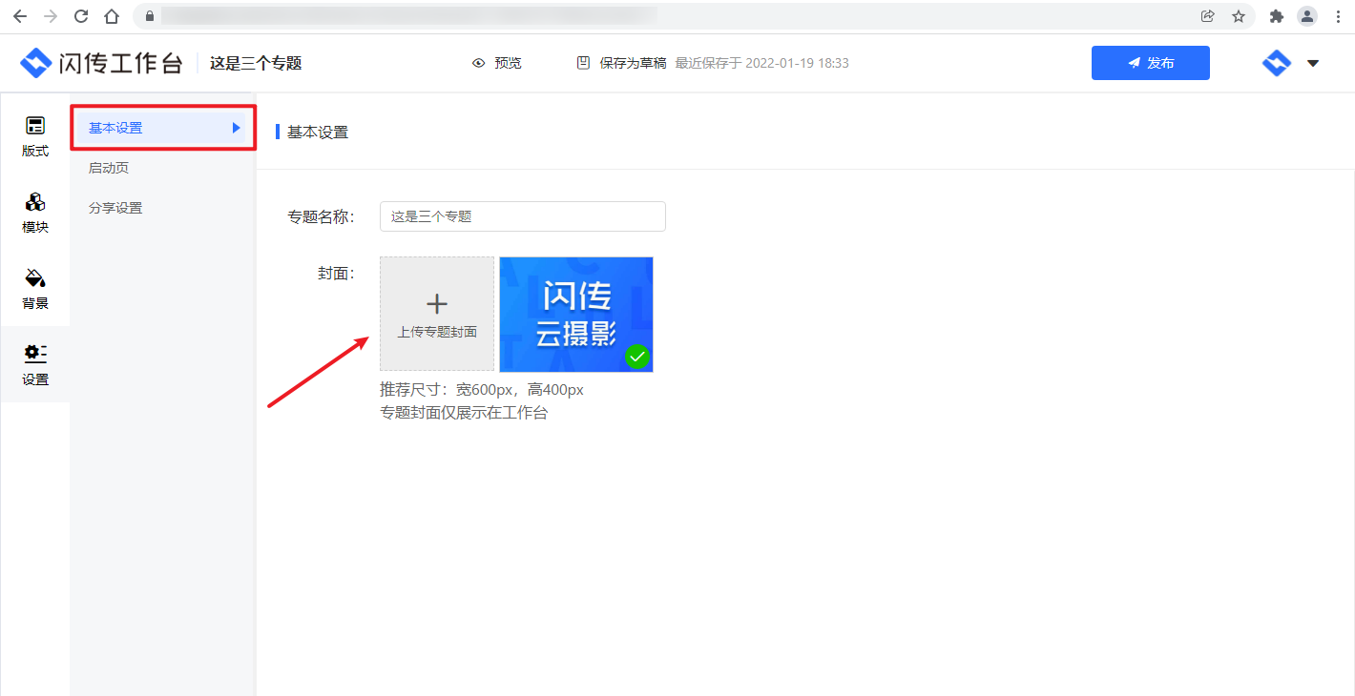Open the browser extensions puzzle icon
1355x696 pixels.
coord(1277,16)
